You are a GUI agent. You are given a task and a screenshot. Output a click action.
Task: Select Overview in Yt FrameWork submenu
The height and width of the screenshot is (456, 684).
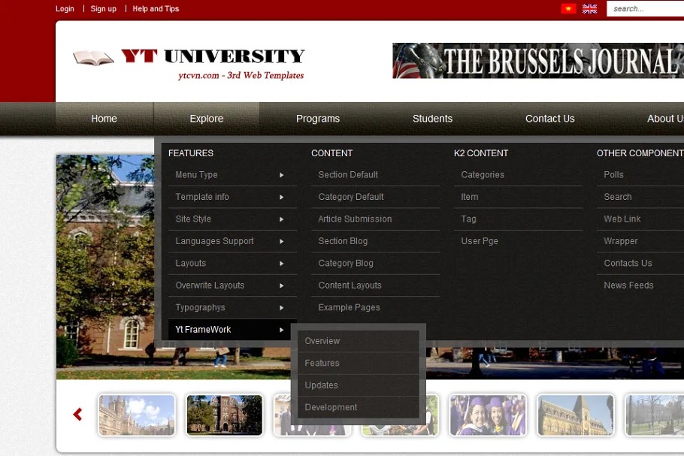click(x=322, y=341)
